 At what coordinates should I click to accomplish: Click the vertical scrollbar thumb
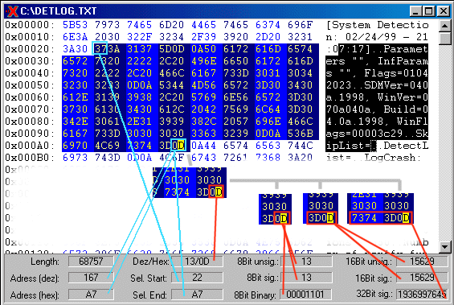[444, 39]
